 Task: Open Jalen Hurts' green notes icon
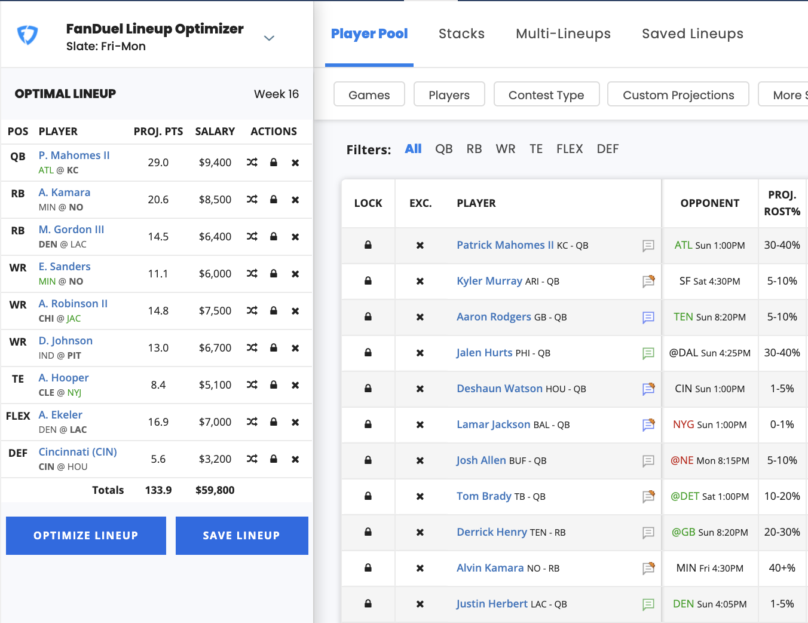(x=648, y=353)
